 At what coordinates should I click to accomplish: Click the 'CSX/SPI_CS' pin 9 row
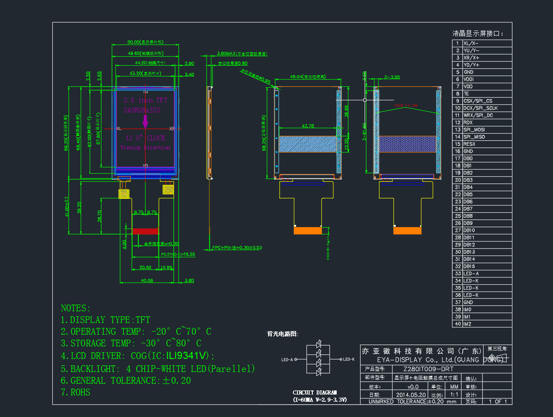pos(482,101)
